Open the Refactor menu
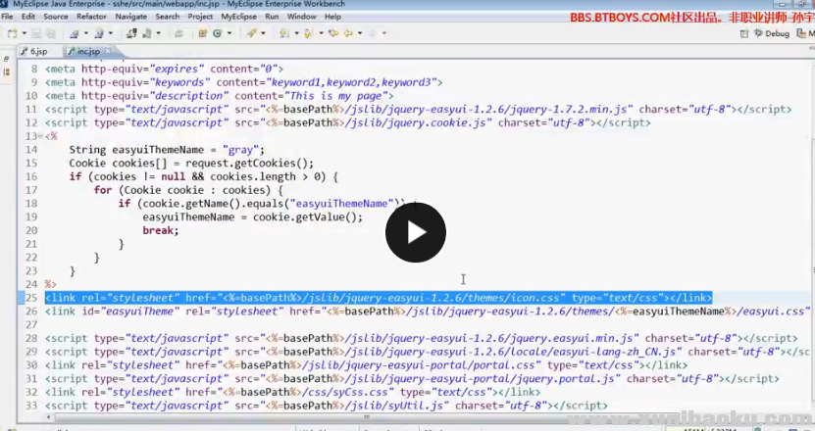815x431 pixels. (91, 17)
